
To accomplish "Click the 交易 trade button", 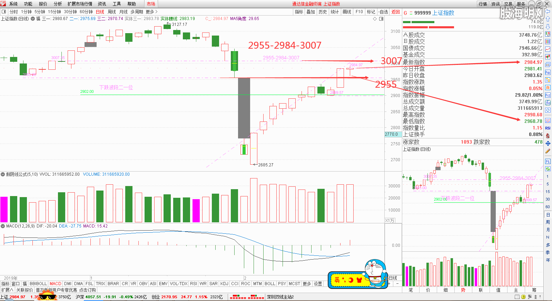I will tap(508, 4).
